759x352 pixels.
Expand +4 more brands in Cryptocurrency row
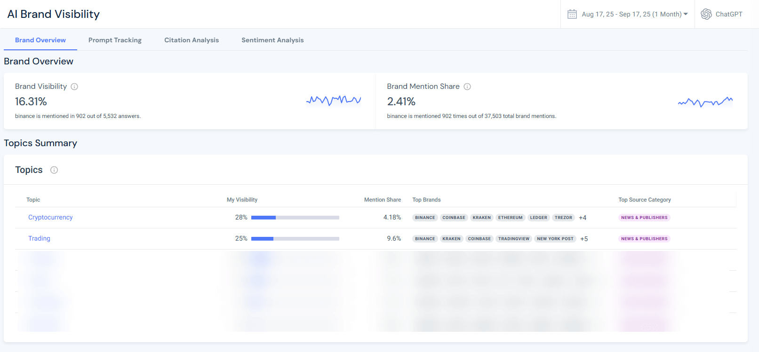583,218
